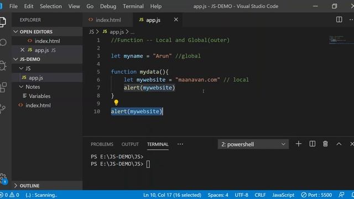This screenshot has height=199, width=354.
Task: Click app.js in breadcrumb path
Action: (117, 32)
